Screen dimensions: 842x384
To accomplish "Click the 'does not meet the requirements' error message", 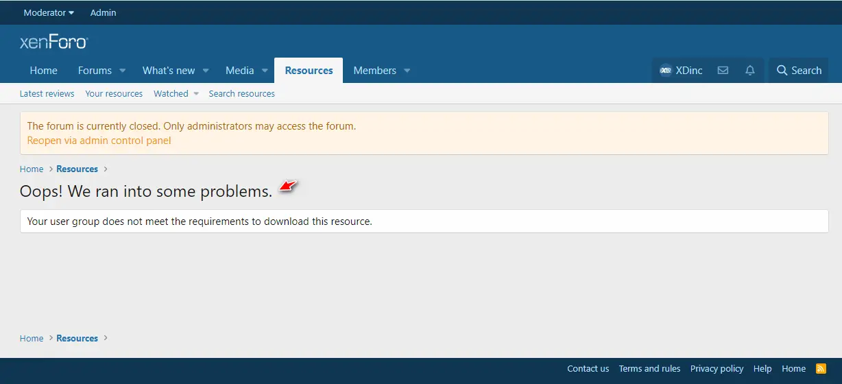I will coord(200,221).
